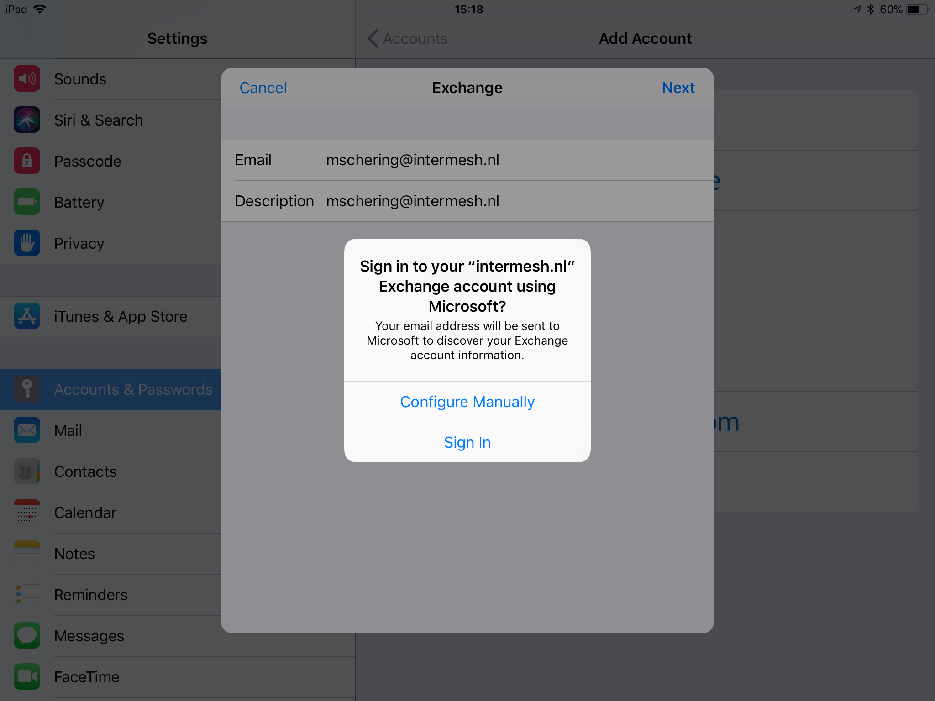Tap the Mail envelope icon
The image size is (935, 701).
tap(27, 430)
